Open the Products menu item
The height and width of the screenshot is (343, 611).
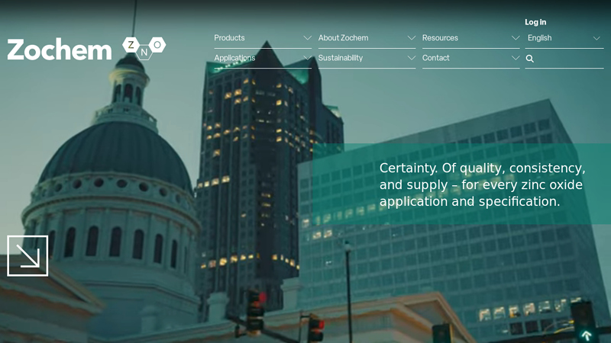click(x=229, y=38)
